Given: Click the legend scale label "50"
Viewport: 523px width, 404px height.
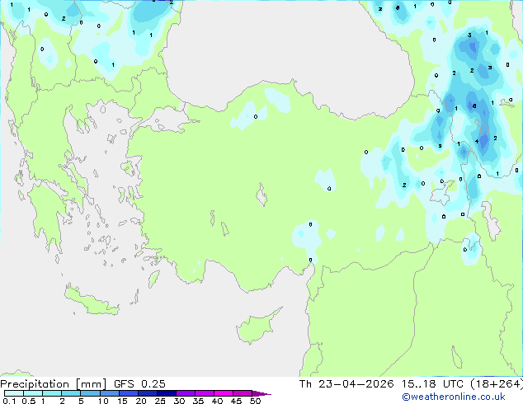Looking at the screenshot, I should tap(256, 401).
